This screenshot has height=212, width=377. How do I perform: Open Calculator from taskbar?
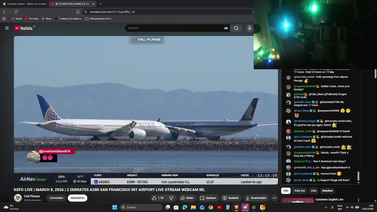228,207
